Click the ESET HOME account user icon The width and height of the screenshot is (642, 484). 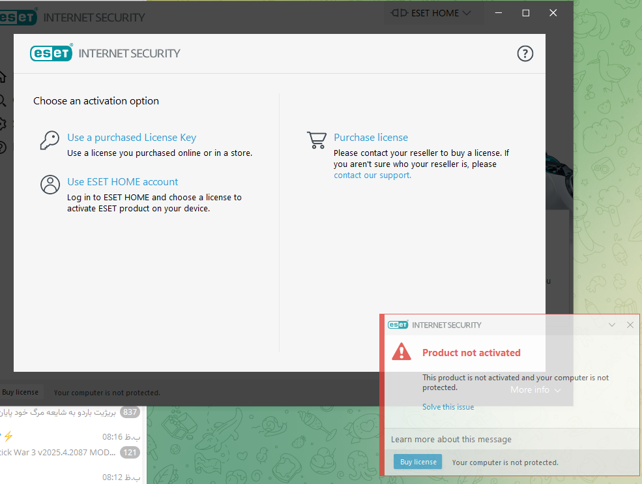(x=50, y=185)
